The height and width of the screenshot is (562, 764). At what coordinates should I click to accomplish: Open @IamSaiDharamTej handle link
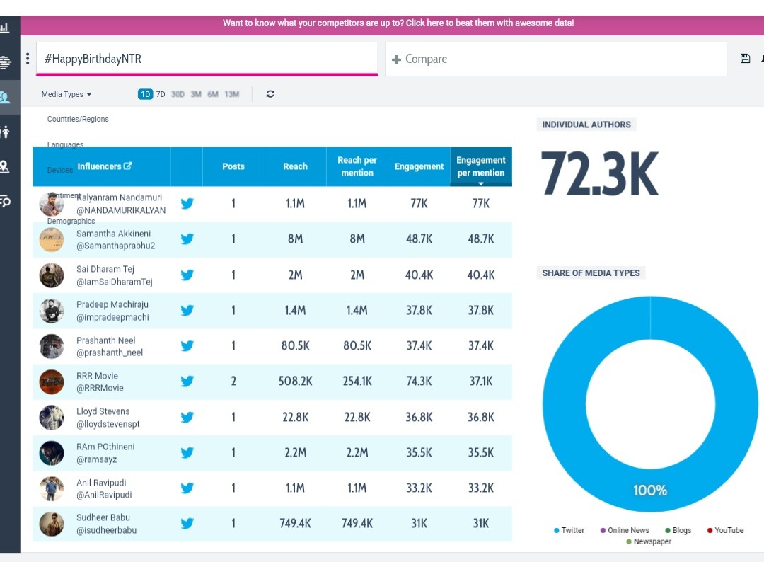point(115,282)
